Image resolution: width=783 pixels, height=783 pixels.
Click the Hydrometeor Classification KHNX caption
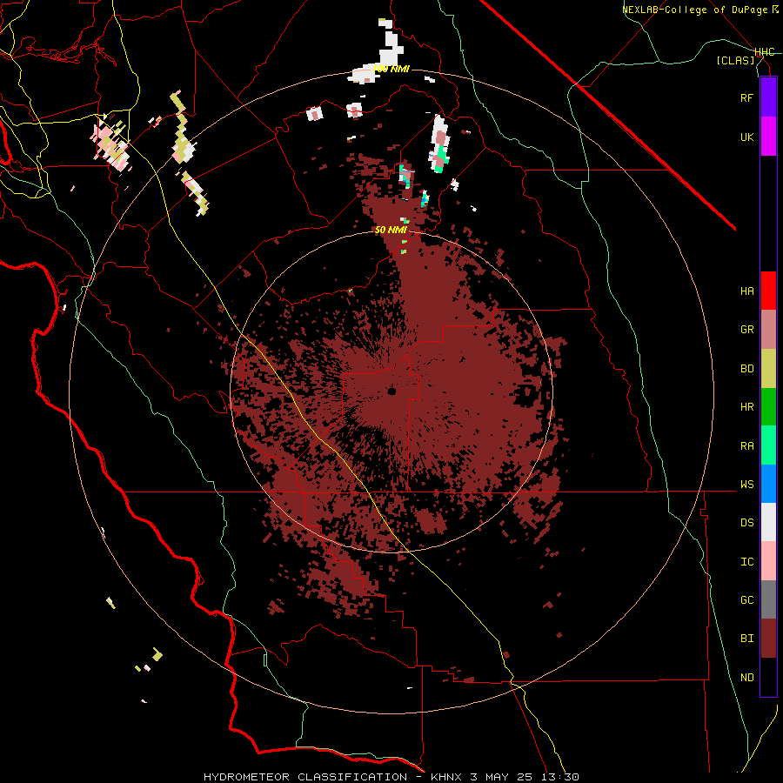pyautogui.click(x=391, y=777)
